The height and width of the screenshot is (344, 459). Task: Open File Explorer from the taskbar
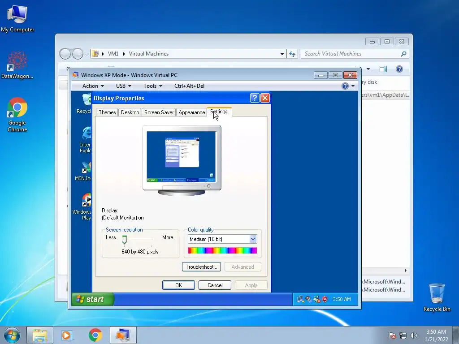(x=40, y=335)
